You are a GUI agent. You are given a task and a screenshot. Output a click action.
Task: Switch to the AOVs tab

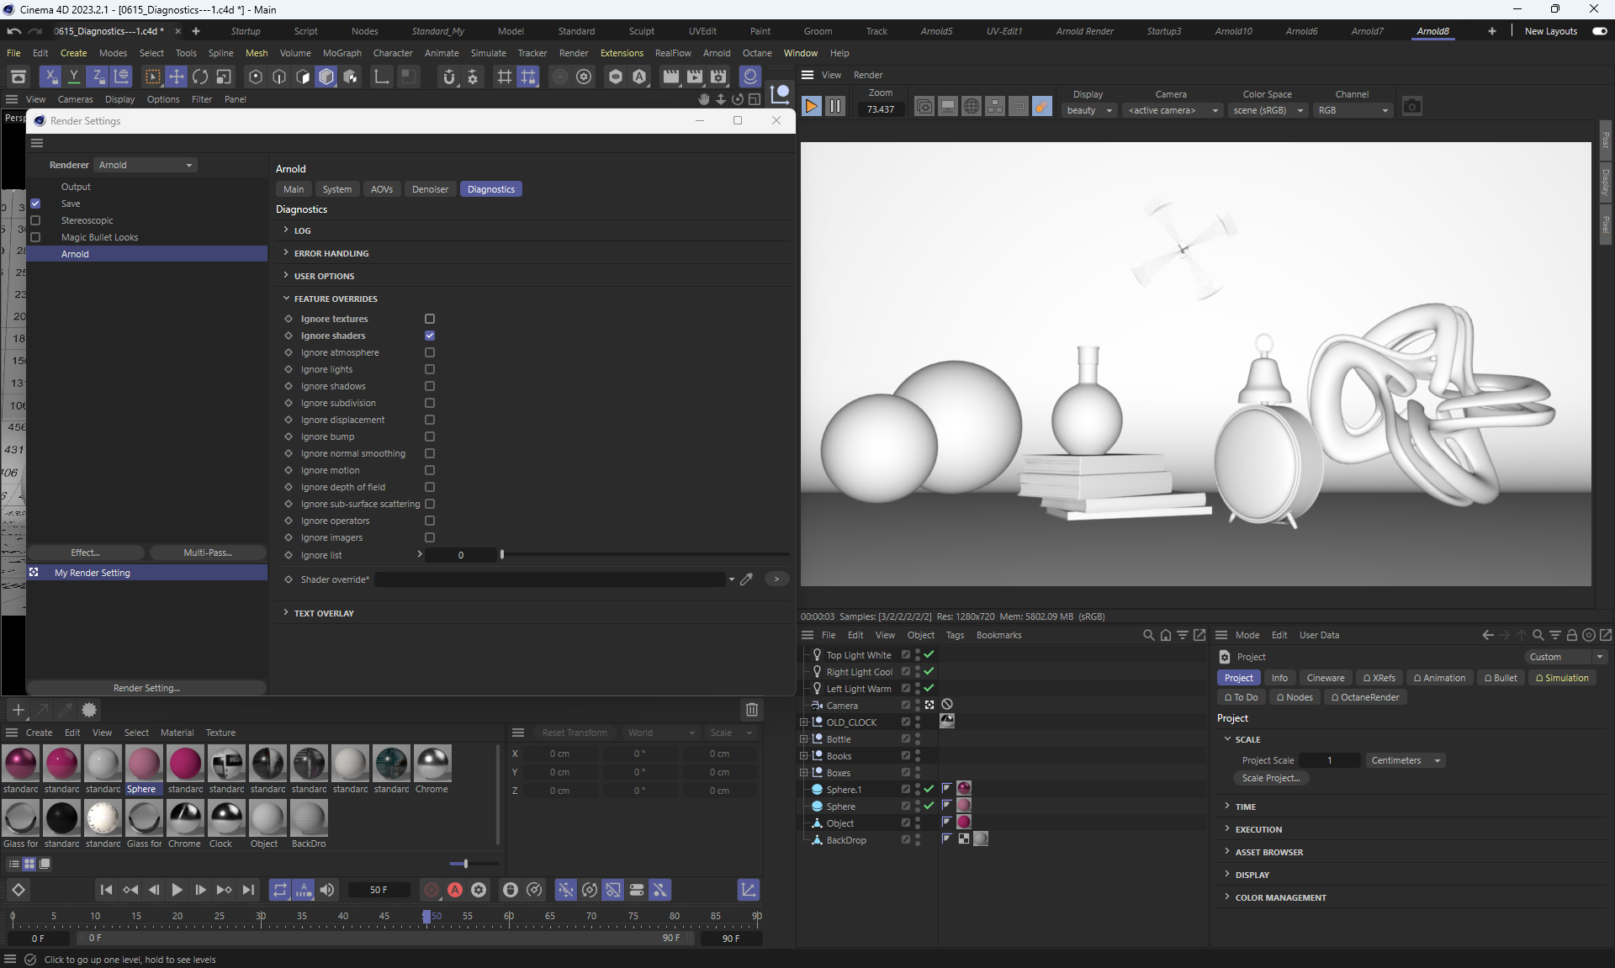381,189
